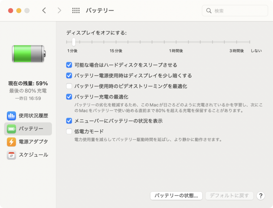
Task: Show all preferences via grid icon
Action: (76, 11)
